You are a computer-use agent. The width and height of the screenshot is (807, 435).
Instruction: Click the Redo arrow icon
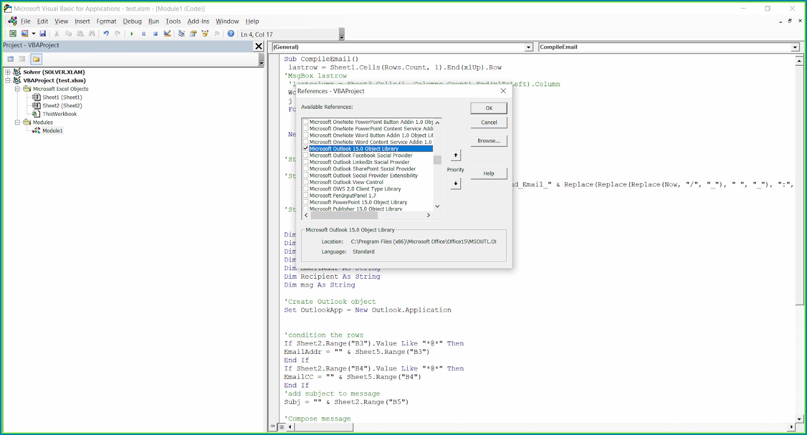pos(118,34)
